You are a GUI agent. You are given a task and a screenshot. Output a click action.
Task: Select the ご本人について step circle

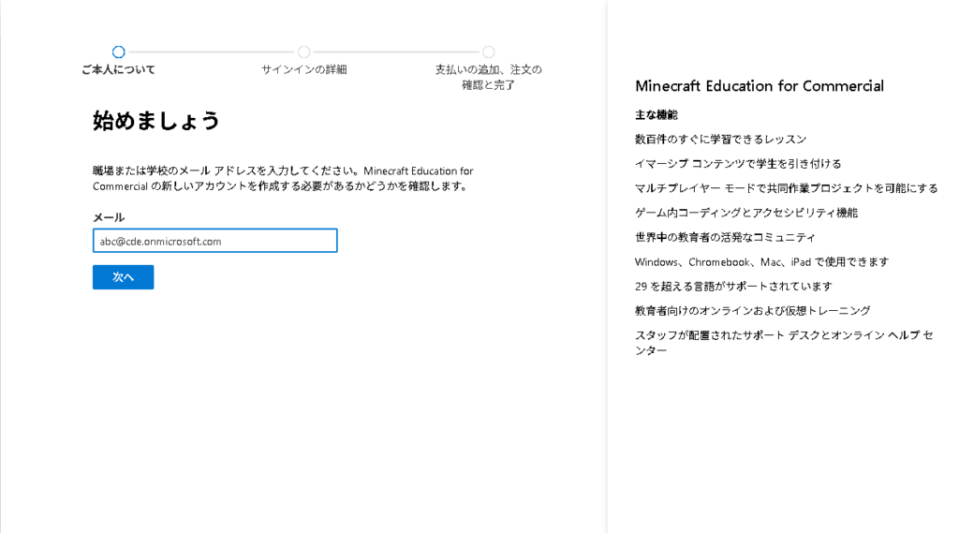(x=119, y=52)
